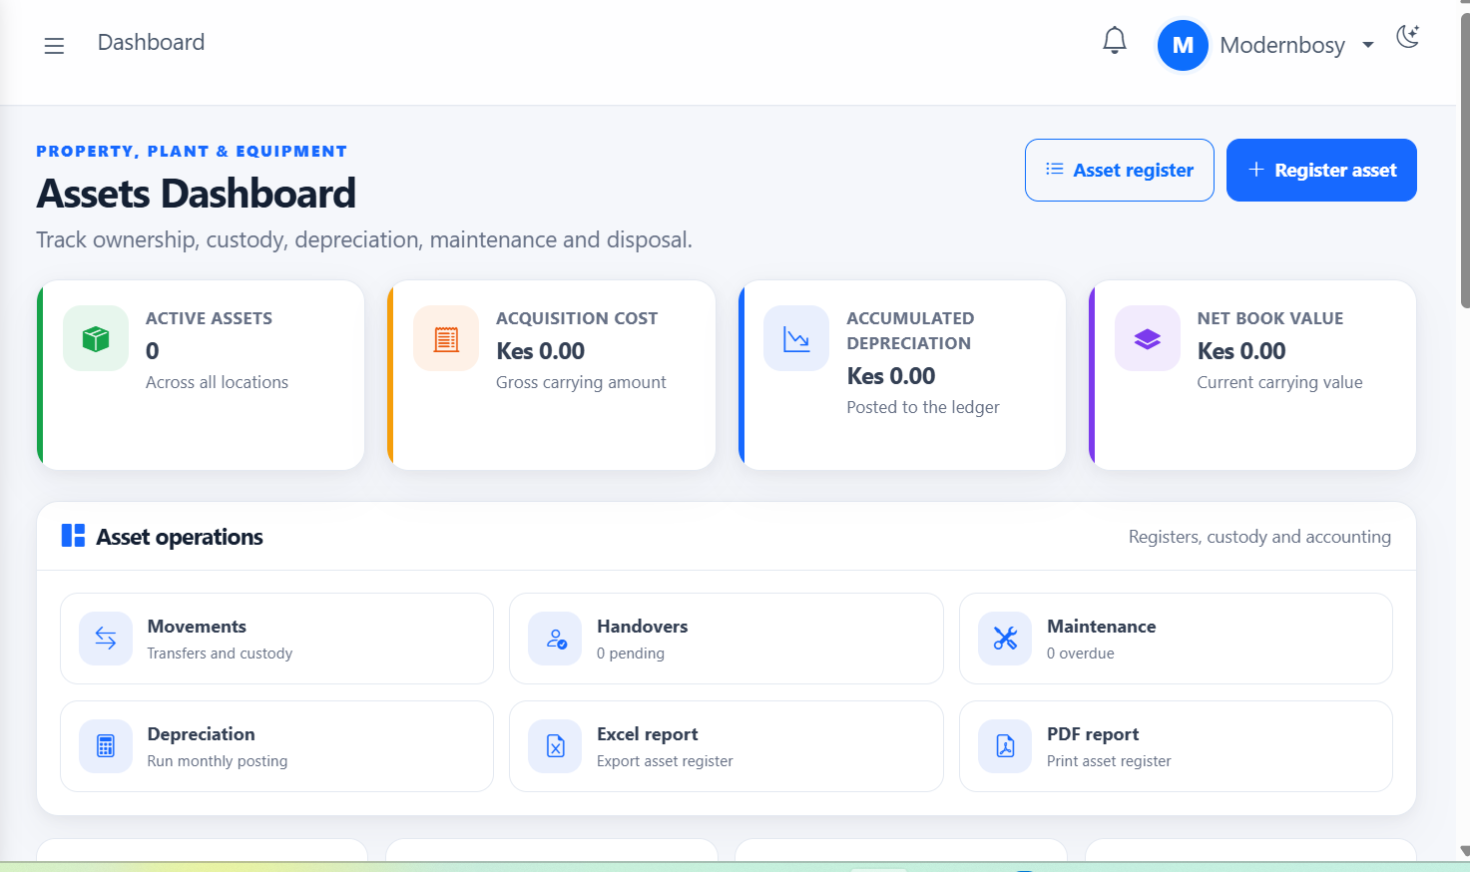Click the scrollbar down arrow
Viewport: 1470px width, 872px height.
click(1464, 851)
